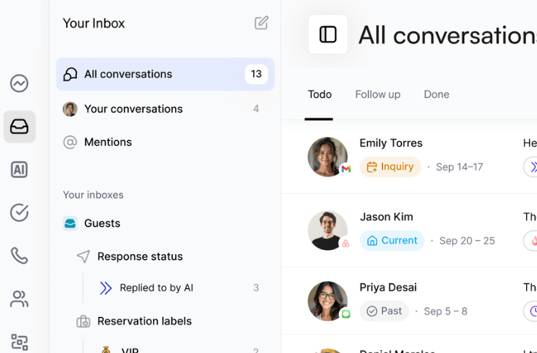Click the @ Mentions icon
Viewport: 537px width, 353px height.
tap(70, 142)
